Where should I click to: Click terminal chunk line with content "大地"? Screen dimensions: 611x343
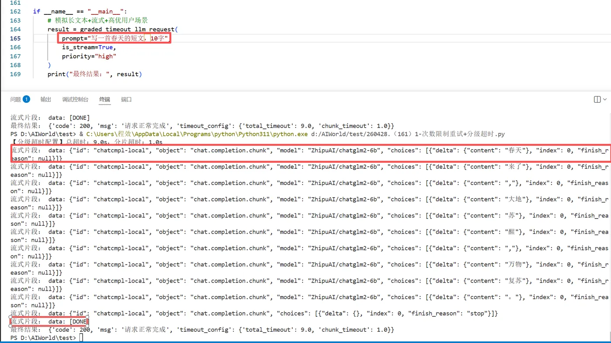309,203
